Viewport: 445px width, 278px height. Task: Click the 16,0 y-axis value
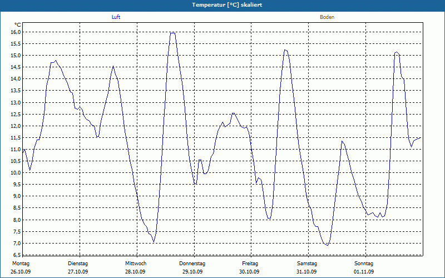coord(16,32)
